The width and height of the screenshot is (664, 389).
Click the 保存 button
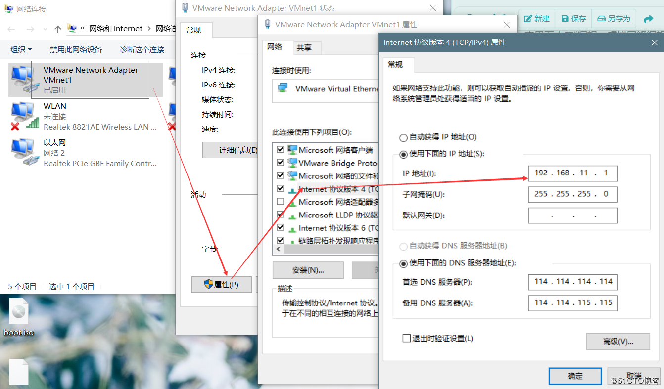(573, 19)
